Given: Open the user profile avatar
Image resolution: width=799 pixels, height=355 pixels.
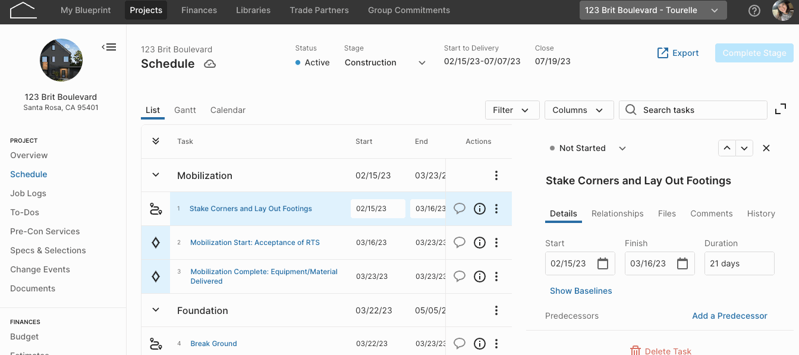Looking at the screenshot, I should click(783, 11).
